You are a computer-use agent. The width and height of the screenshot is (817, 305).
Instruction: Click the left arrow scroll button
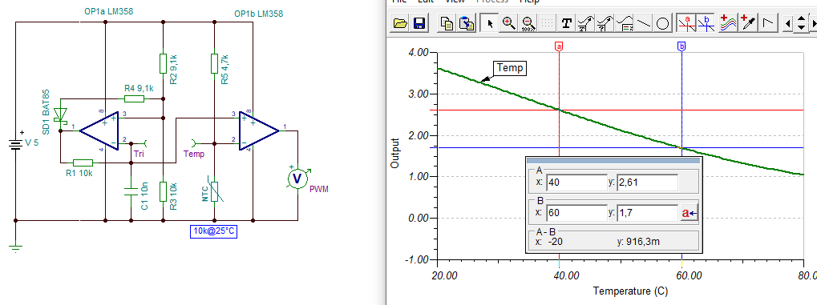click(788, 23)
